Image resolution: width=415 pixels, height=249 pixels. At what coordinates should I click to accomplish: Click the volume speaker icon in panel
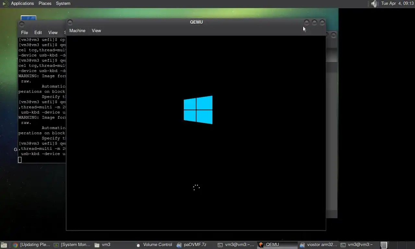374,4
